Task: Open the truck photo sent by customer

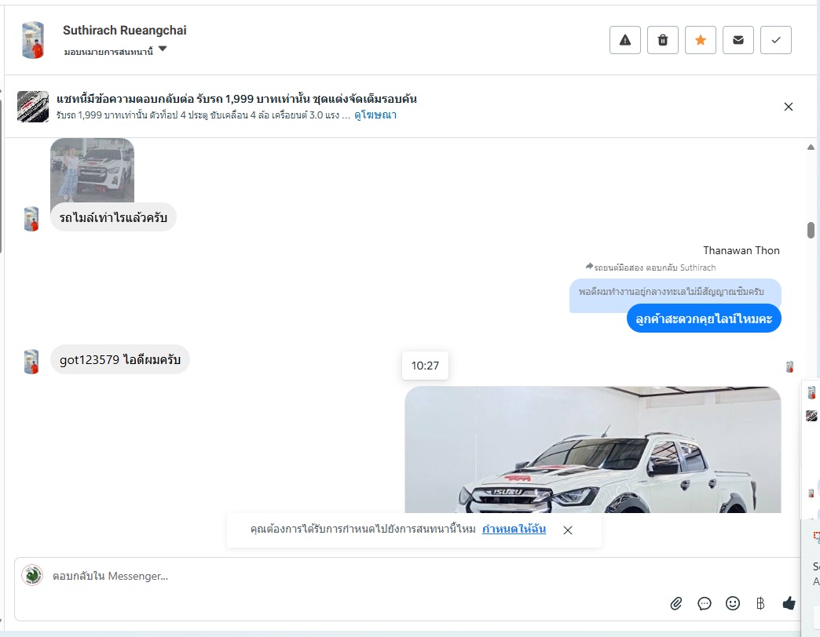Action: tap(92, 169)
